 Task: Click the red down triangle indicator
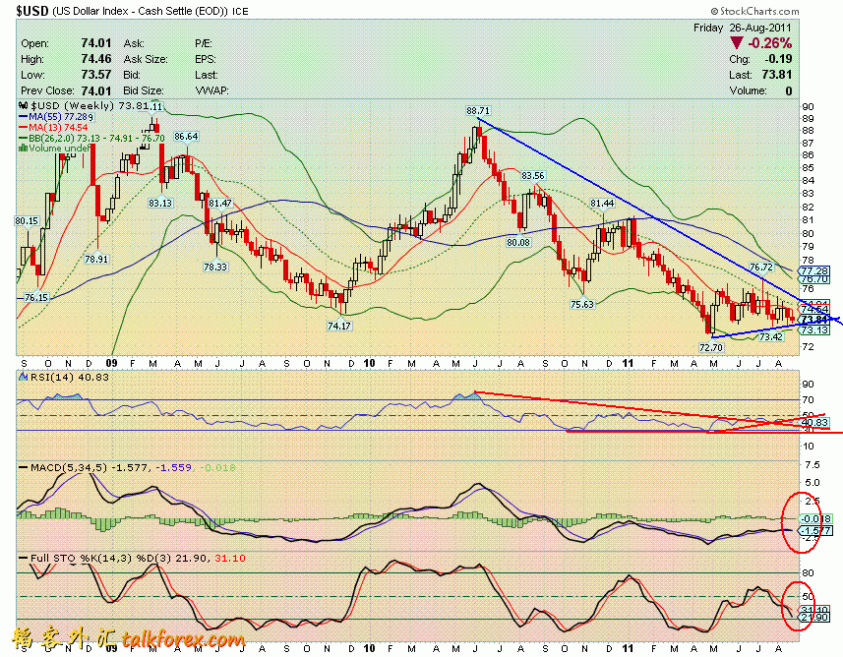(737, 43)
